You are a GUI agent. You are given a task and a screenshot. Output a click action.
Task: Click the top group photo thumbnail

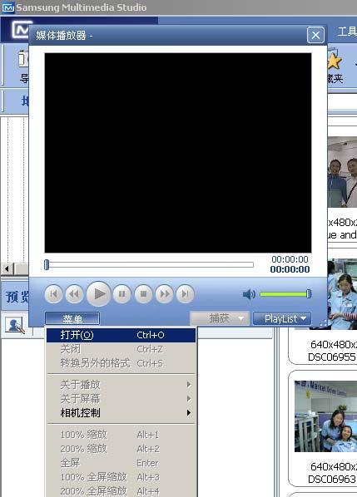(x=342, y=172)
